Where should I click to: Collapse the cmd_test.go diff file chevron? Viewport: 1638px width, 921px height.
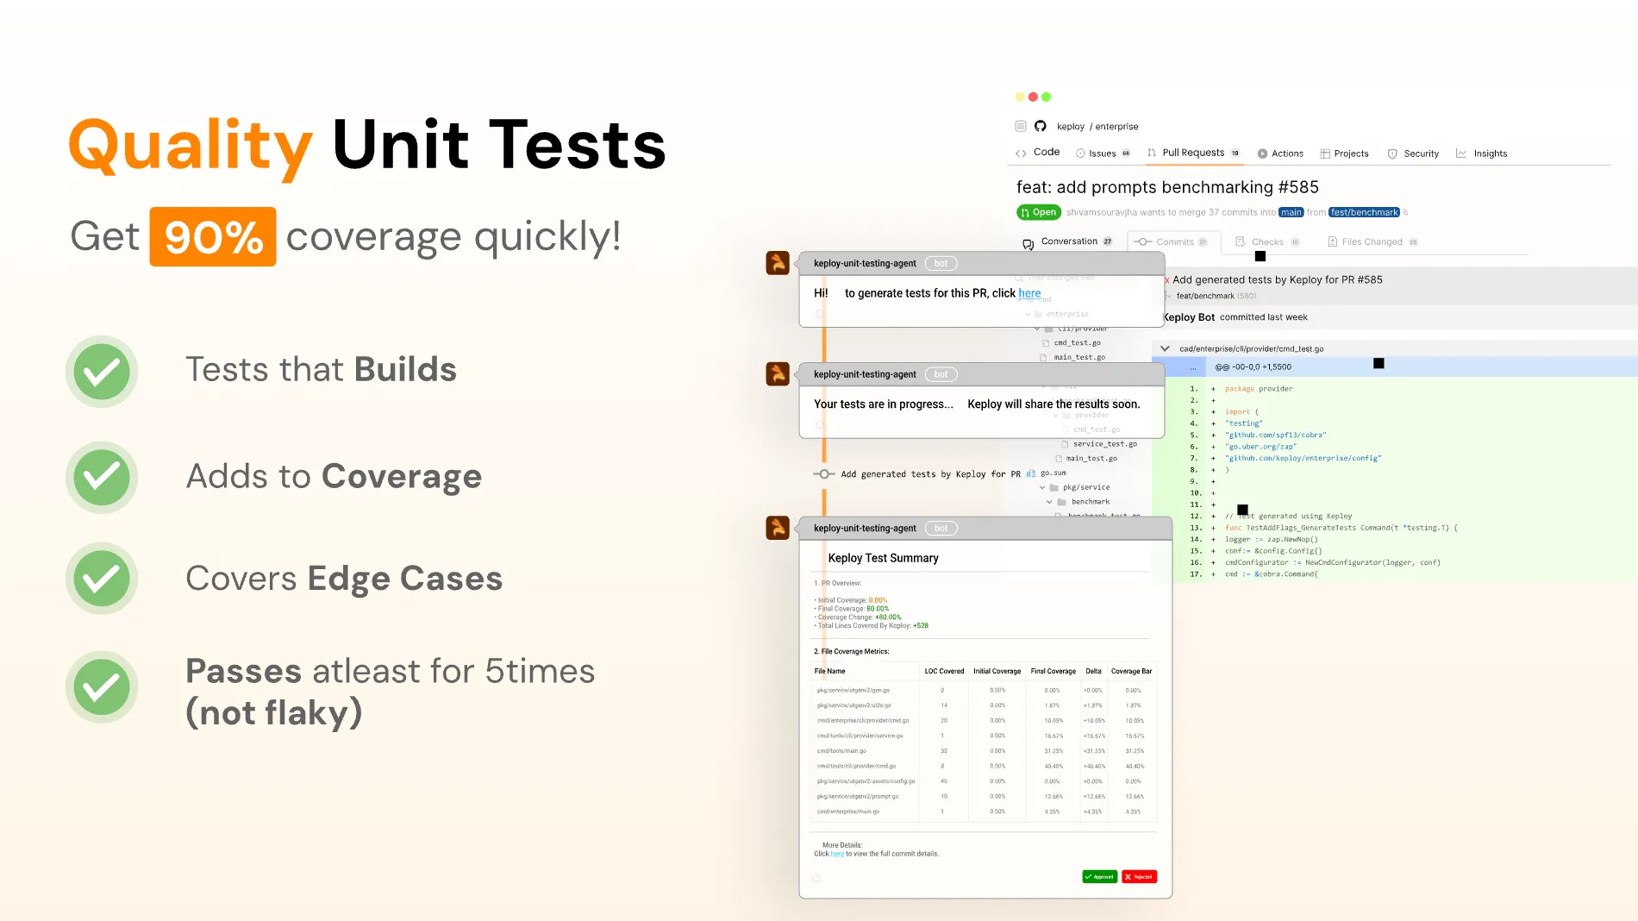1165,348
